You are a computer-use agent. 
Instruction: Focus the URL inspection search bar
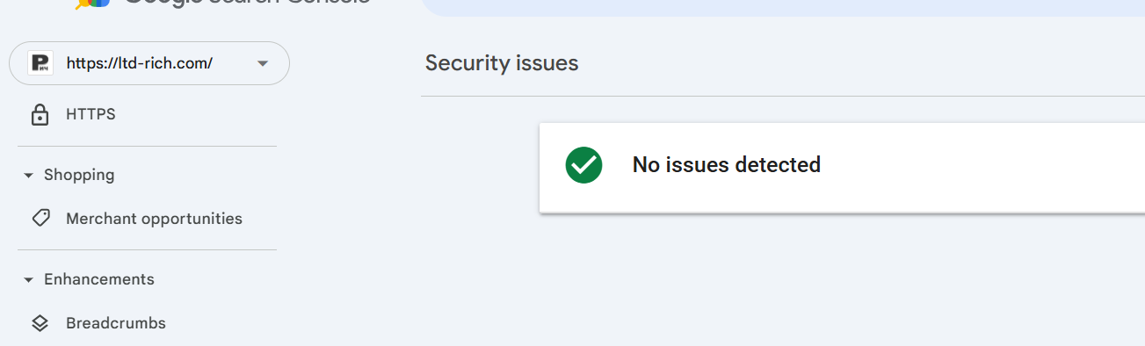tap(783, 7)
